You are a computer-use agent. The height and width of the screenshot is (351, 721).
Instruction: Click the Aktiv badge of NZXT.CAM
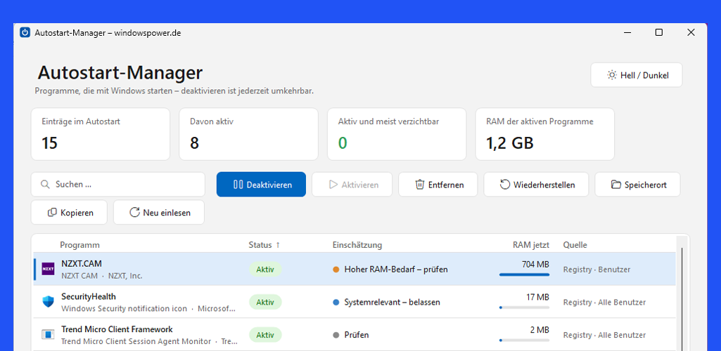tap(265, 270)
